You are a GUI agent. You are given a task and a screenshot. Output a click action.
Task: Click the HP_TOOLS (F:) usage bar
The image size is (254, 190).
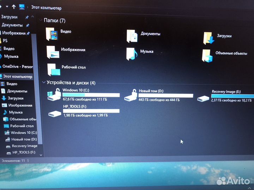(x=91, y=111)
